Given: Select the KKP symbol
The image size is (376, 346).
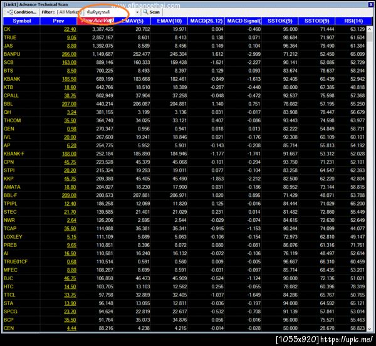Looking at the screenshot, I should click(8, 179).
